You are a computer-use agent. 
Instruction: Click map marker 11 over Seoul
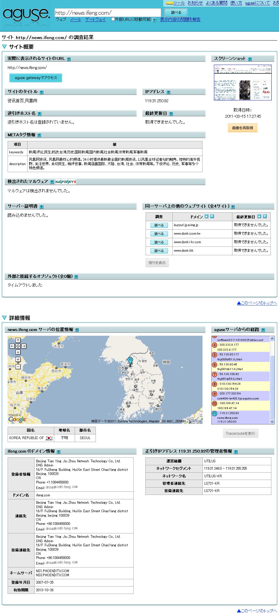pos(130,361)
